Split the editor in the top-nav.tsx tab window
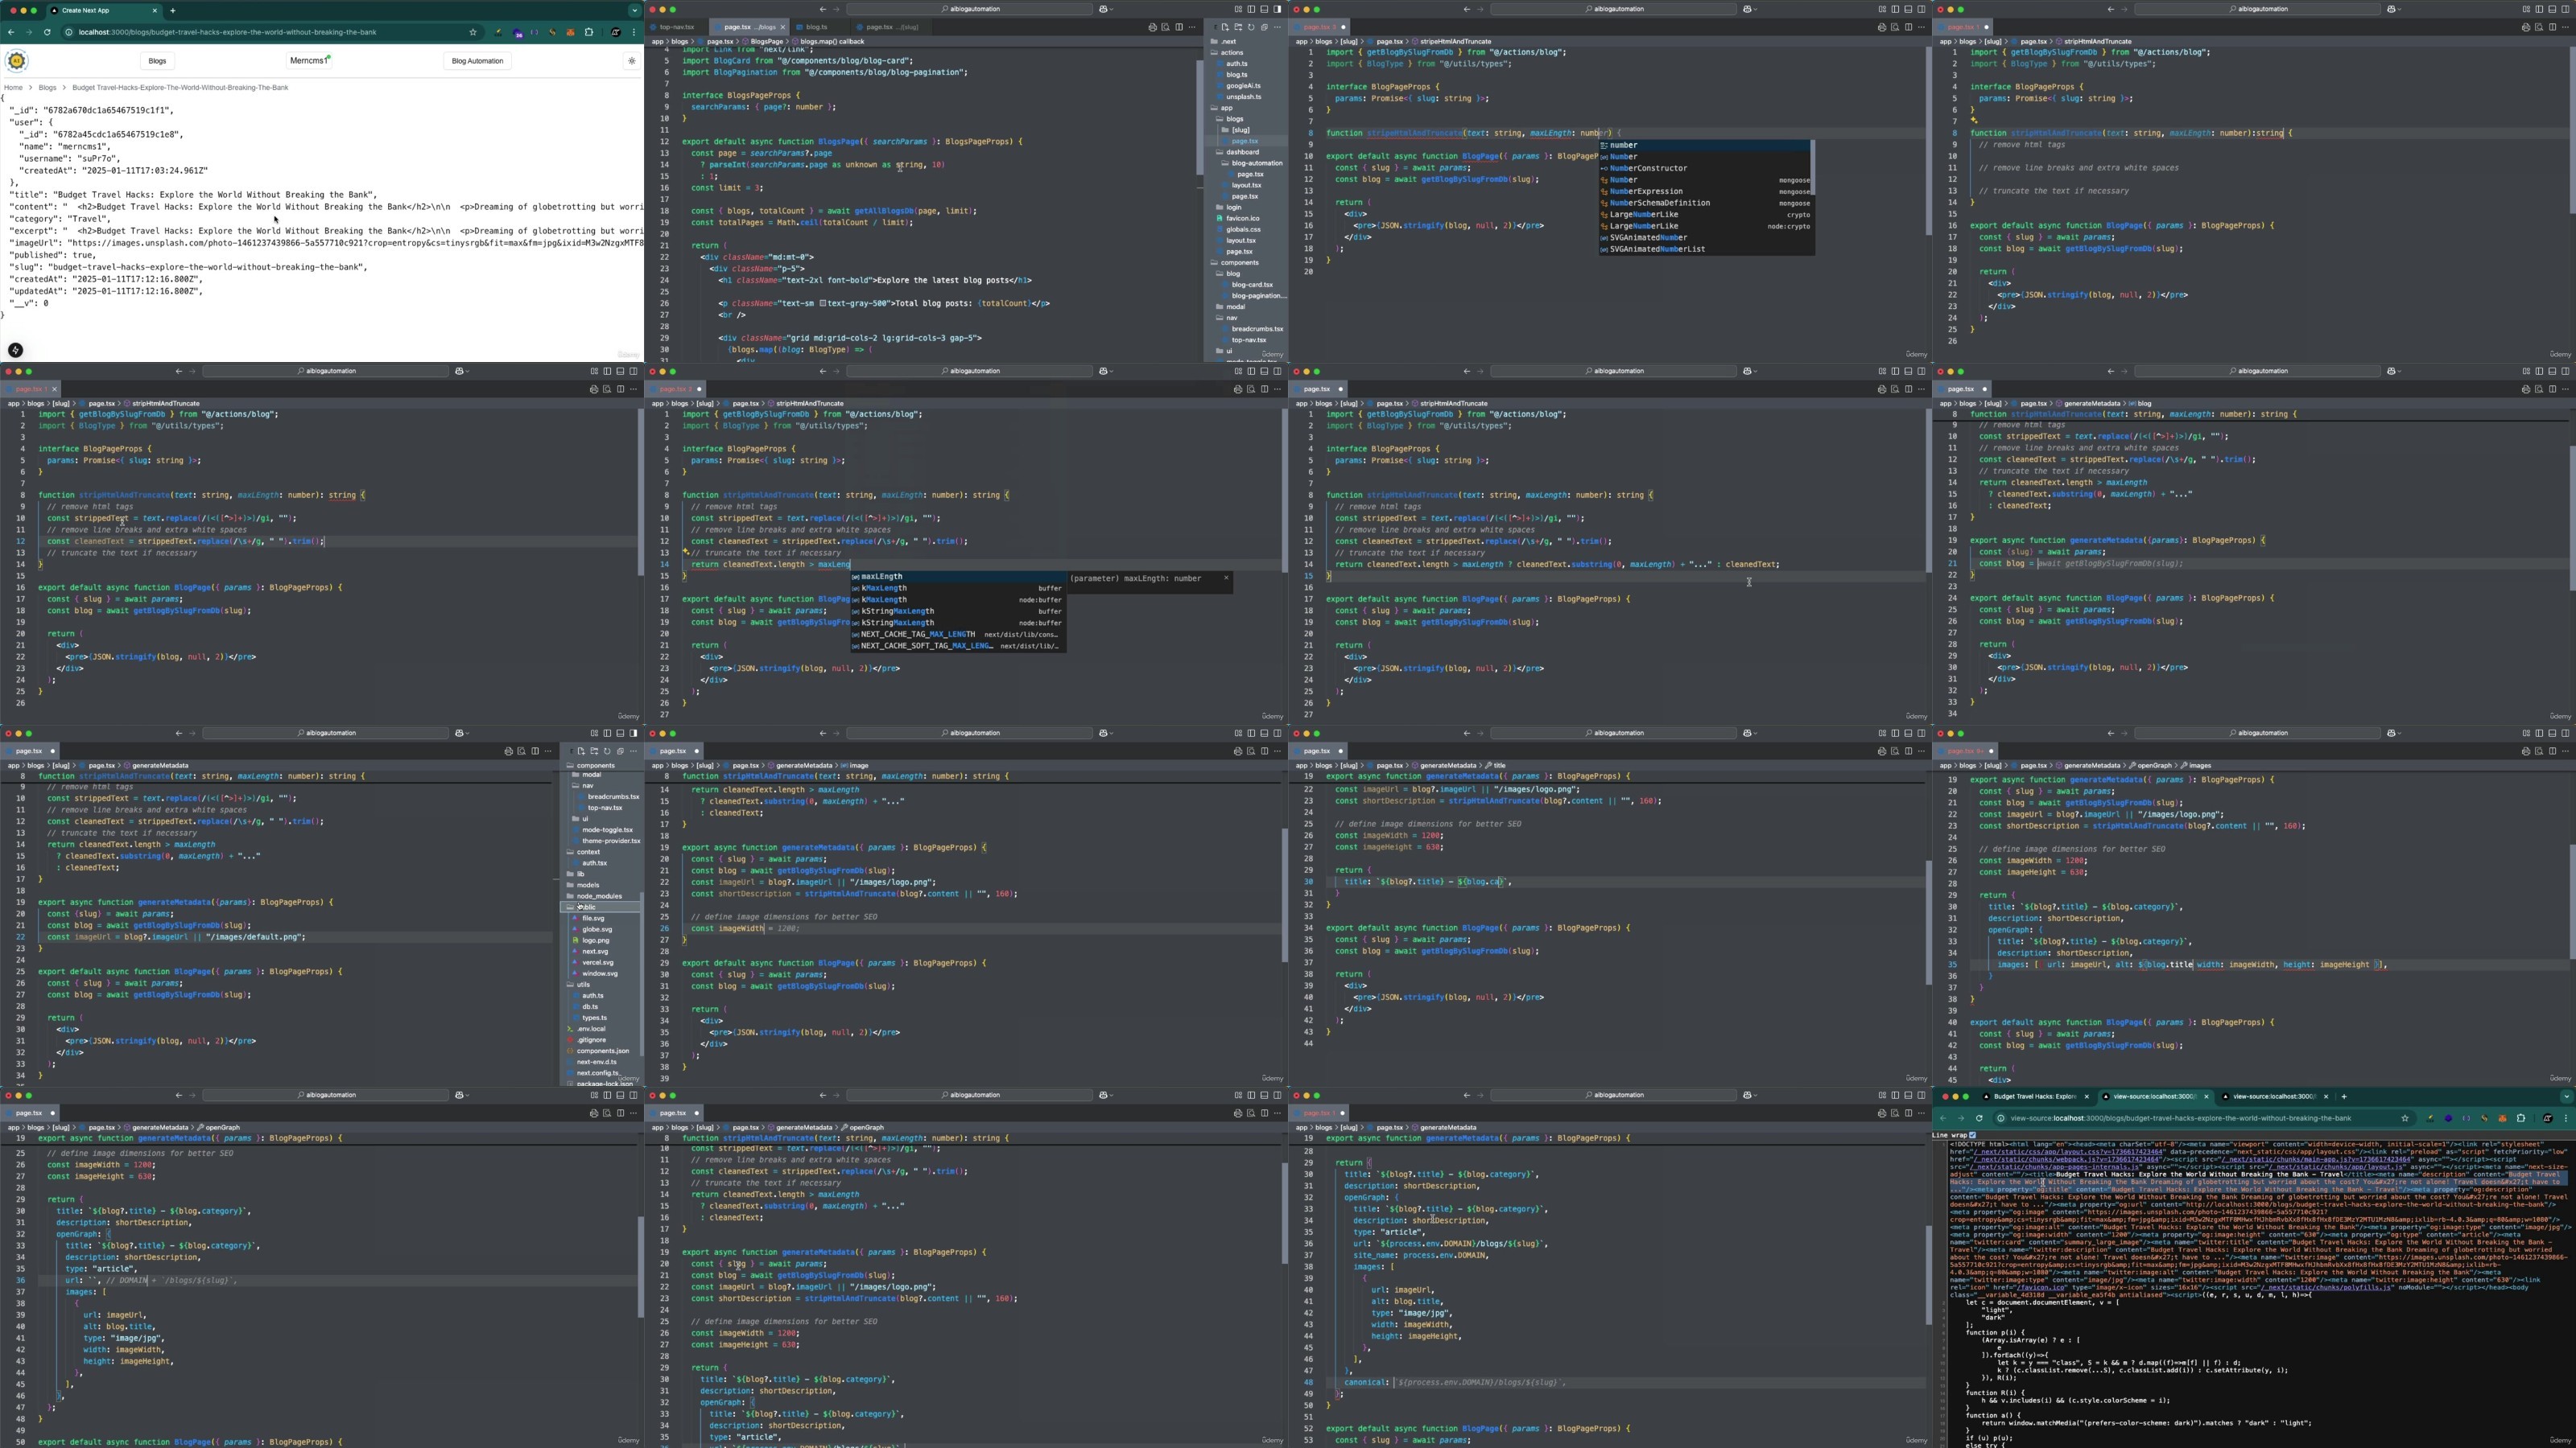The height and width of the screenshot is (1448, 2576). pyautogui.click(x=1178, y=27)
